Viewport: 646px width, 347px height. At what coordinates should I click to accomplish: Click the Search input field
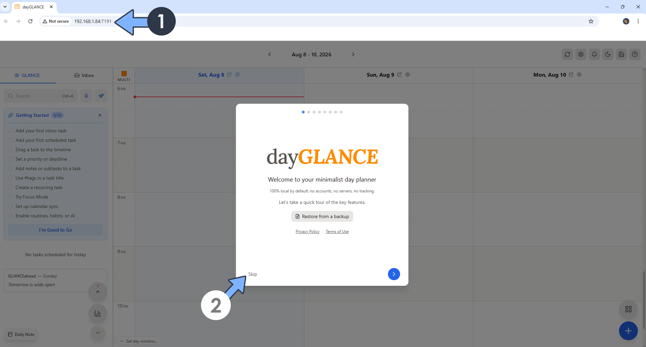click(40, 96)
